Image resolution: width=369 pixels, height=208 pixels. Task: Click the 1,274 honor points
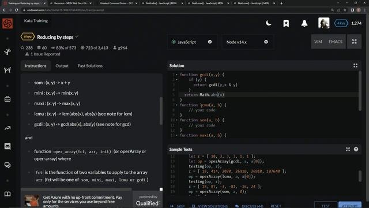356,23
